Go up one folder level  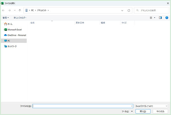click(20, 10)
